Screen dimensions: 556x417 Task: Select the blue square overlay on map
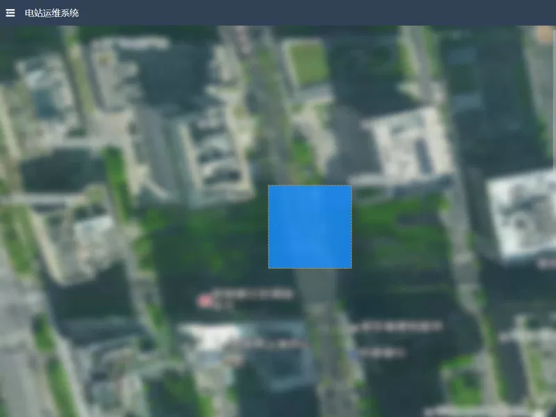coord(310,227)
